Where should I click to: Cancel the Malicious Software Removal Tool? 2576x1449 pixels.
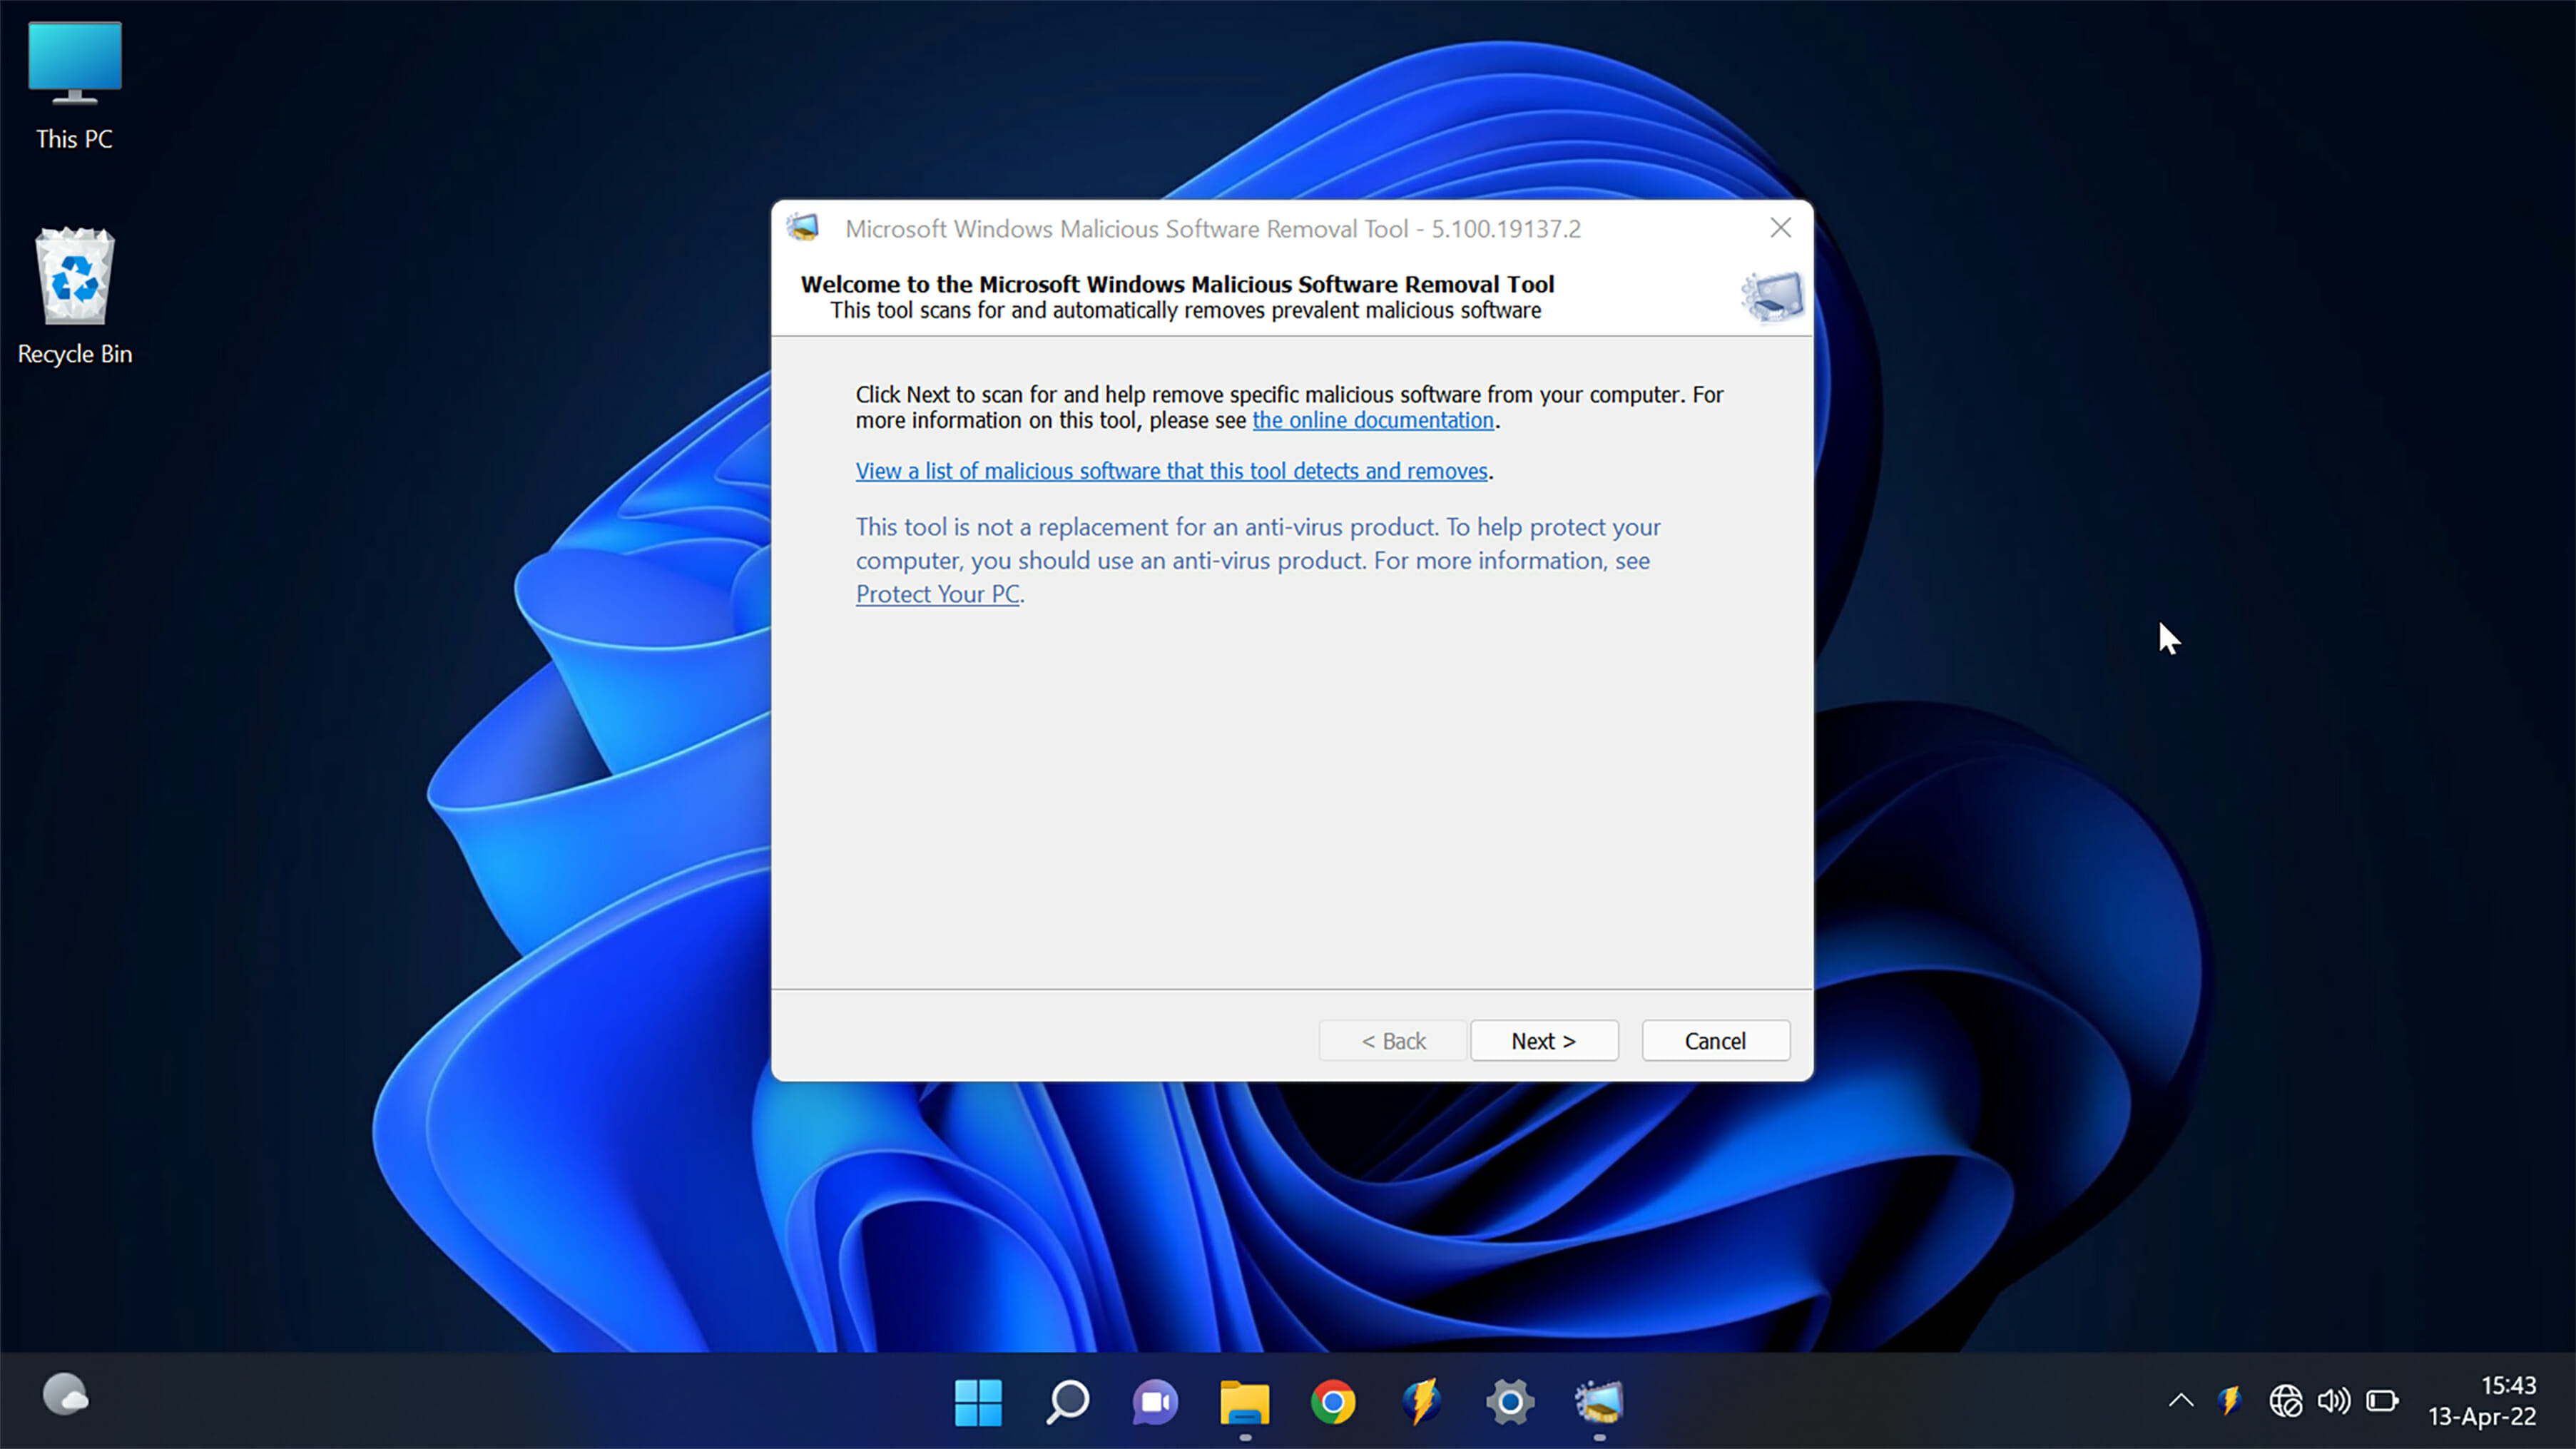coord(1714,1040)
